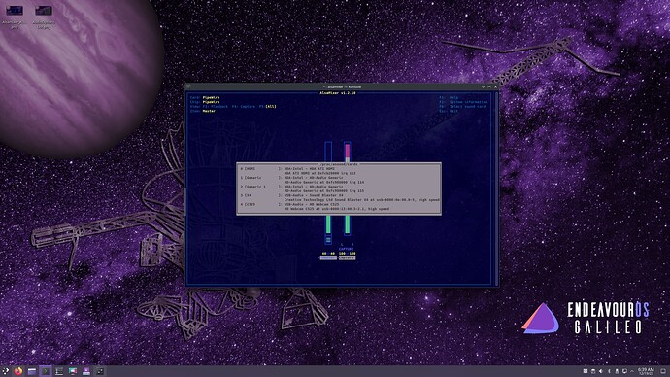Click the volume speaker tray icon
Image resolution: width=670 pixels, height=377 pixels.
[601, 371]
